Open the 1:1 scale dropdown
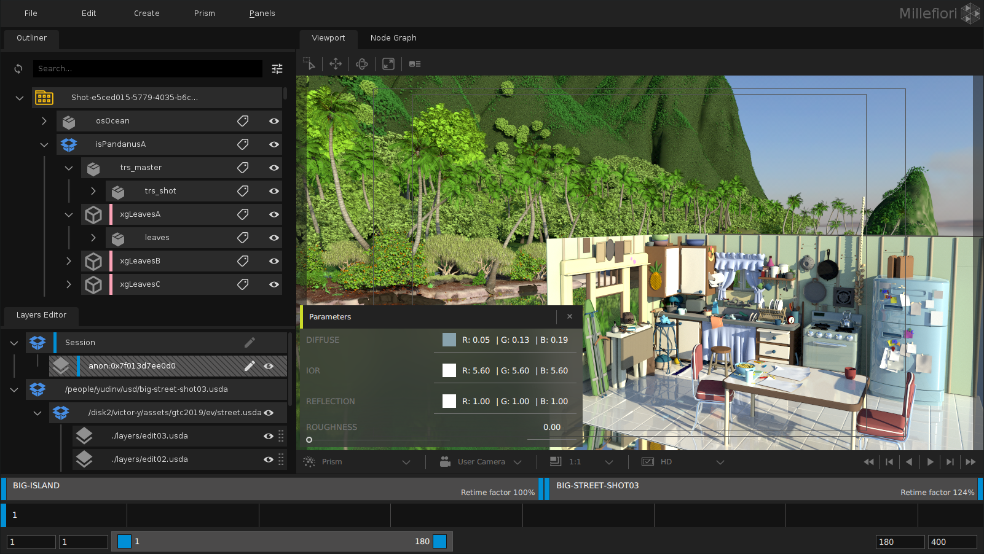Image resolution: width=984 pixels, height=554 pixels. click(x=581, y=462)
